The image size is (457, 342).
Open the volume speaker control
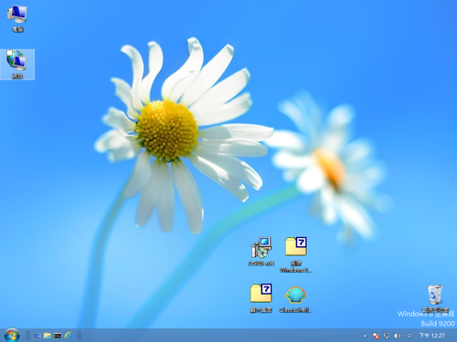pyautogui.click(x=397, y=336)
